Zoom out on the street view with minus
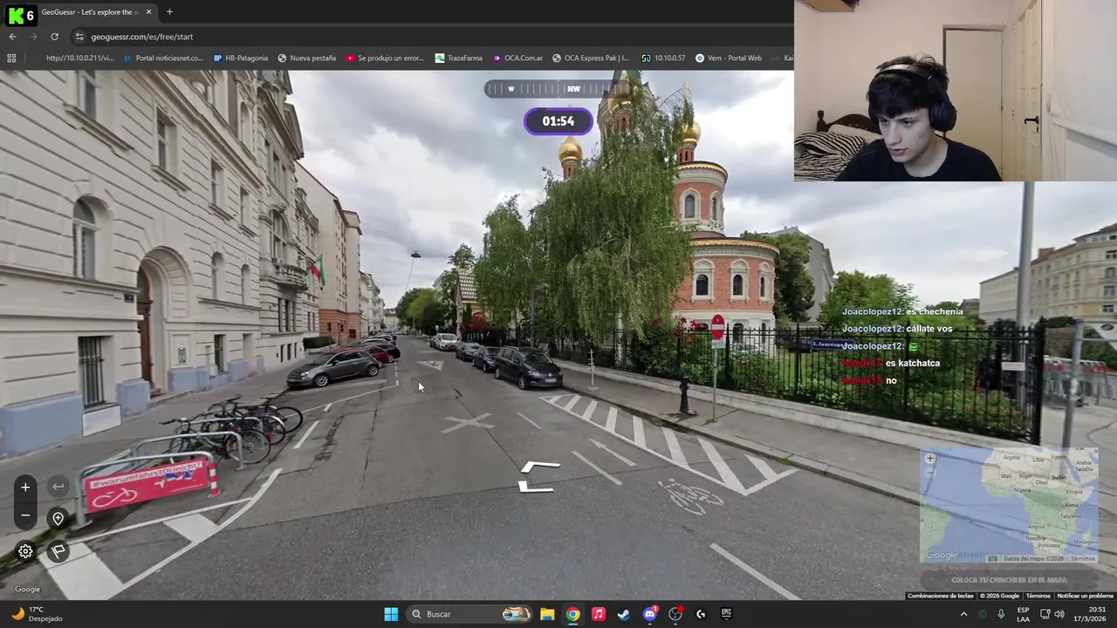 pos(25,515)
